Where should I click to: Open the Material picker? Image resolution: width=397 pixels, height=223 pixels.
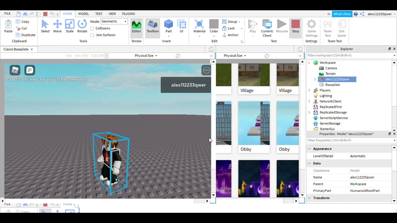tap(199, 26)
